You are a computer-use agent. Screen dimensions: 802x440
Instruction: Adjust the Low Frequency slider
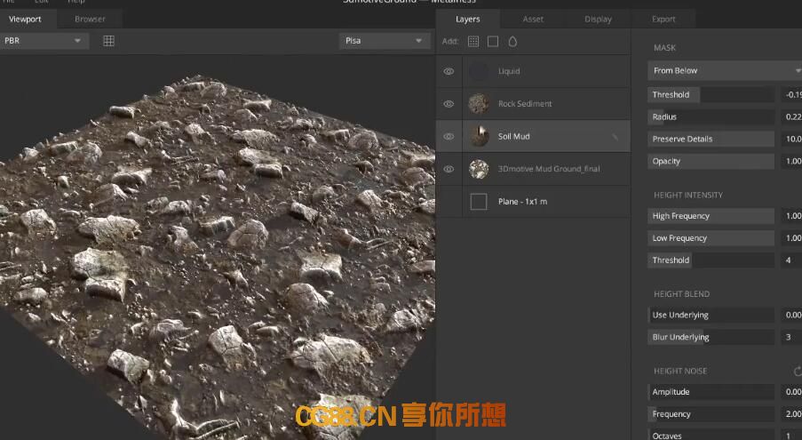click(x=711, y=238)
